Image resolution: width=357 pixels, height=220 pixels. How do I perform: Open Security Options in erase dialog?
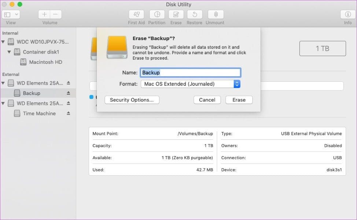132,100
